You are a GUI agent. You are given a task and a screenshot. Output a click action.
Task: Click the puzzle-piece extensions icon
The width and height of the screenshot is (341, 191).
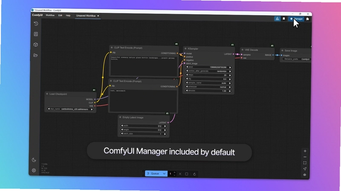pos(307,19)
